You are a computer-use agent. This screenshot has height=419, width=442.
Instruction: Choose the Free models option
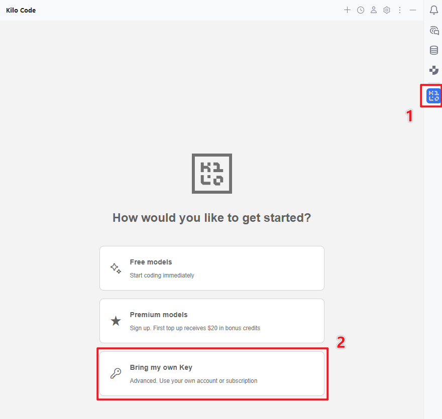point(211,268)
